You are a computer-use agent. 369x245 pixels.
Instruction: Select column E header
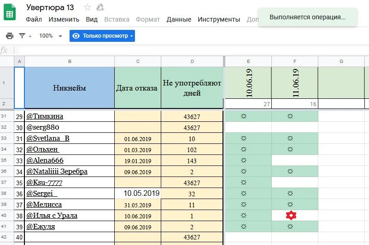click(x=248, y=61)
